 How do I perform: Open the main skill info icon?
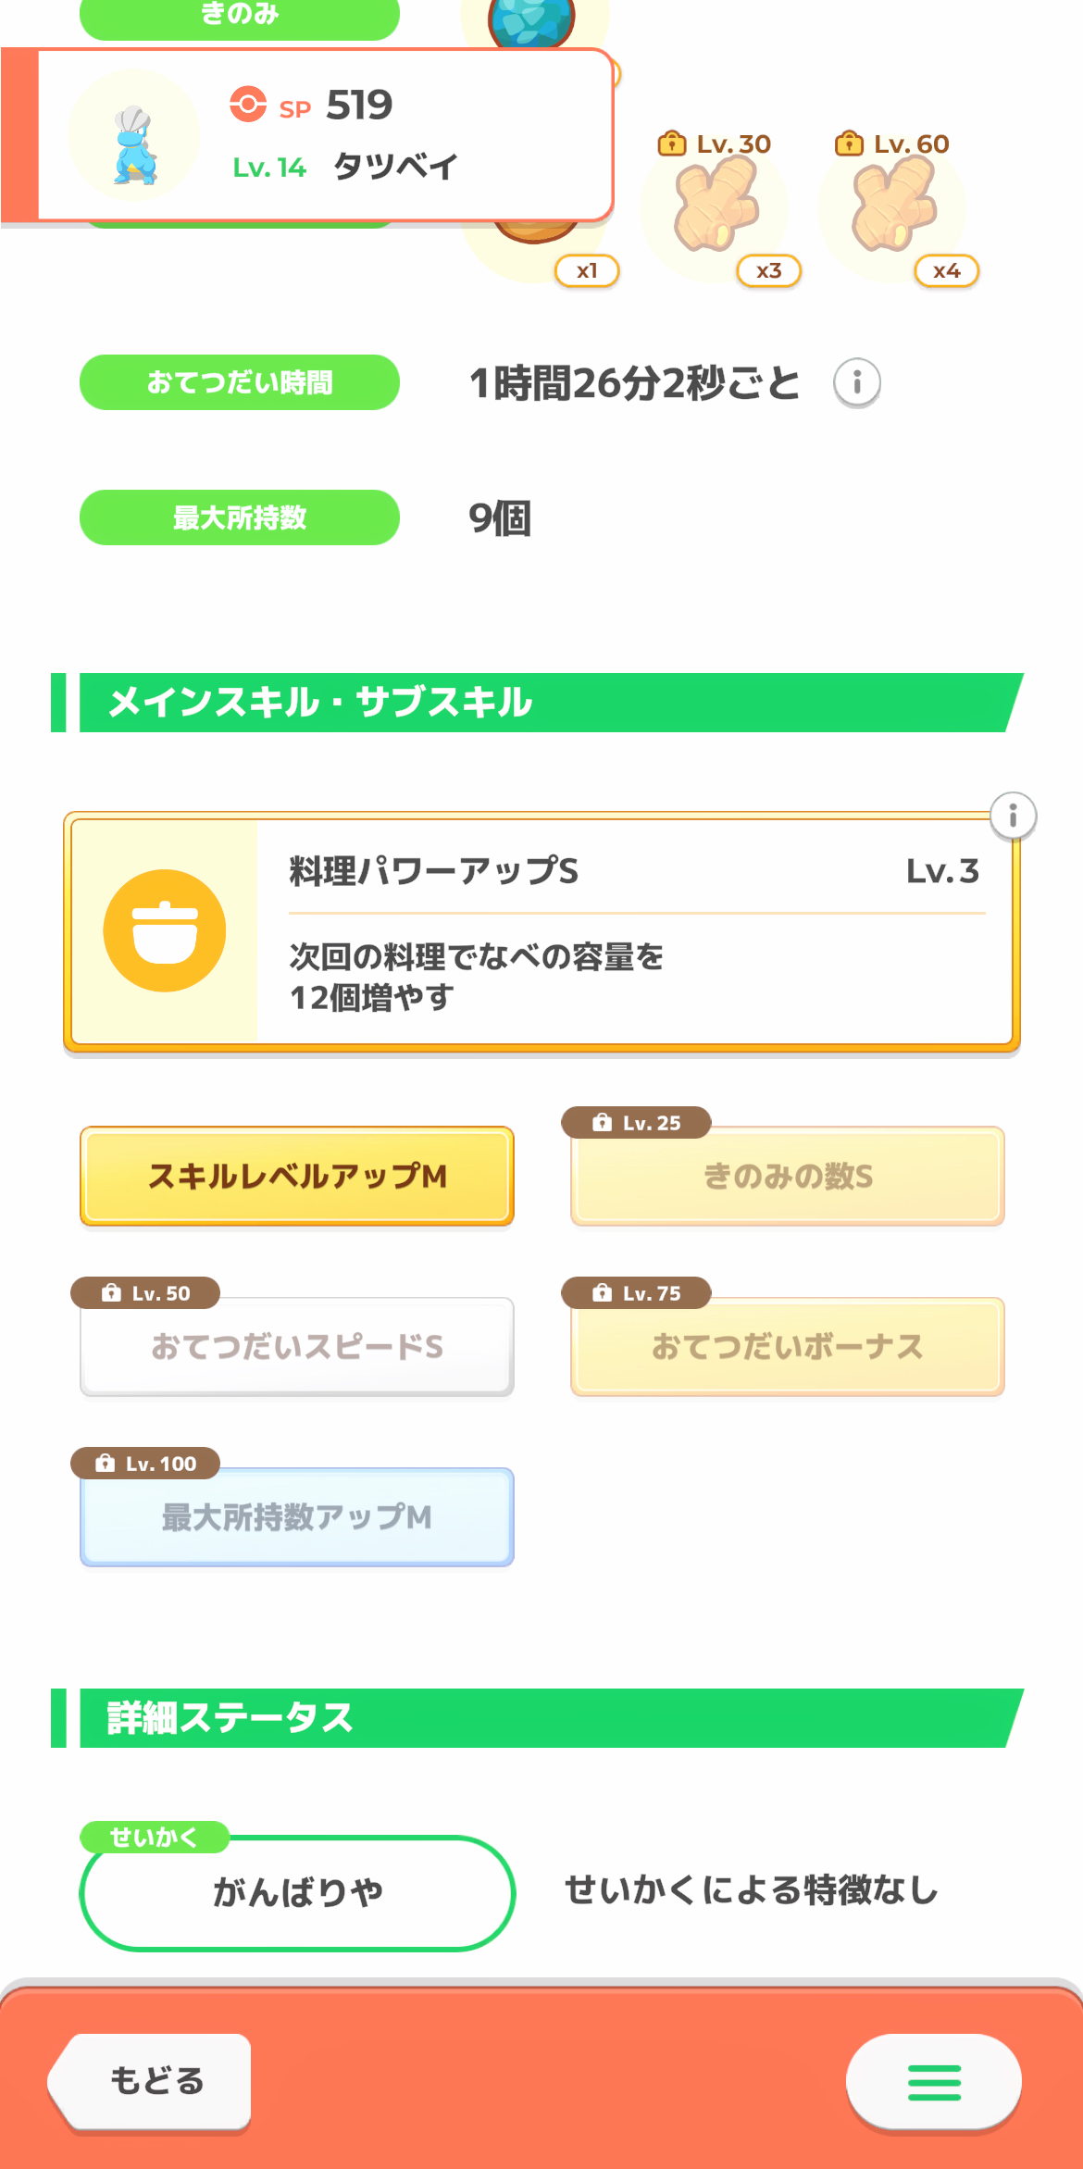click(x=1013, y=816)
